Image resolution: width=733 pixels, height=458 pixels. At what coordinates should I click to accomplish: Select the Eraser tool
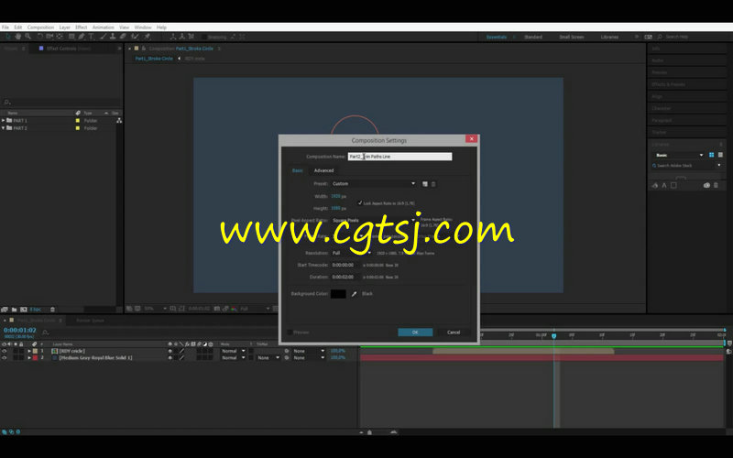click(123, 37)
